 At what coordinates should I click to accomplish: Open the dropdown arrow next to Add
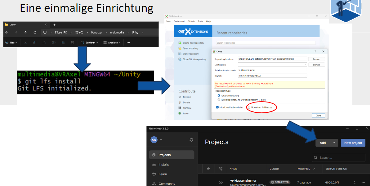334,143
